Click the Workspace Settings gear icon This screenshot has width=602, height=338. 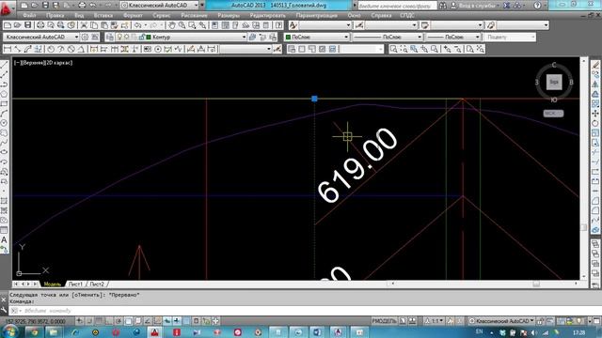(85, 38)
